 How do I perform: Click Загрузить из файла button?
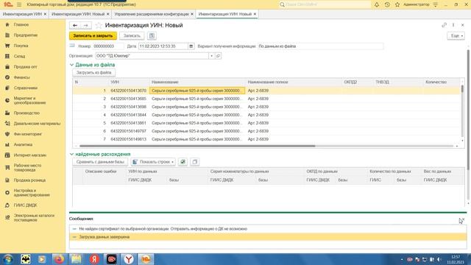[93, 73]
